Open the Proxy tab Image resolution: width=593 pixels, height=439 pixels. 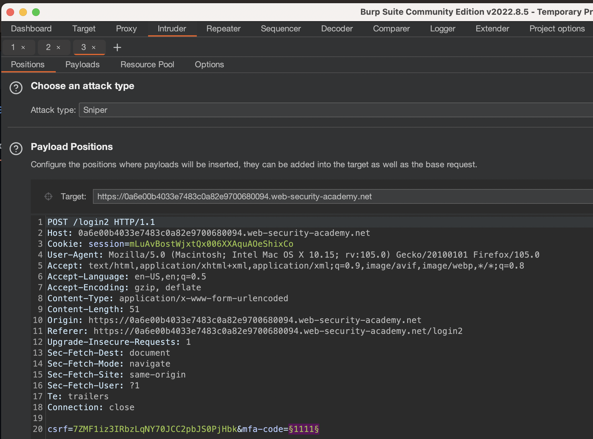tap(126, 29)
